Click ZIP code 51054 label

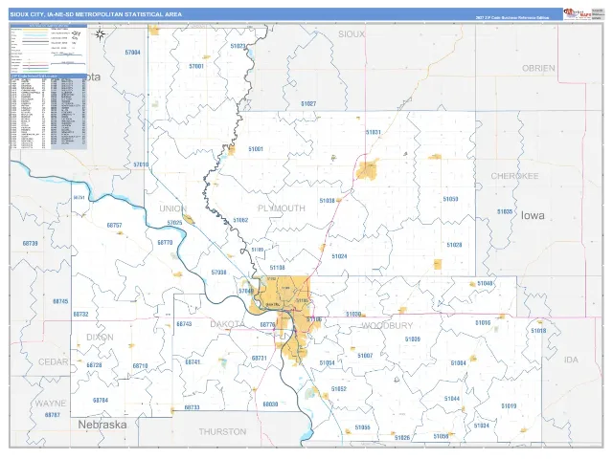pyautogui.click(x=327, y=363)
